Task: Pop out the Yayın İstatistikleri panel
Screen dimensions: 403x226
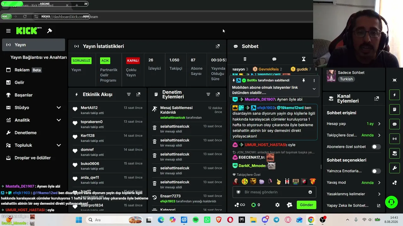Action: pos(218,46)
